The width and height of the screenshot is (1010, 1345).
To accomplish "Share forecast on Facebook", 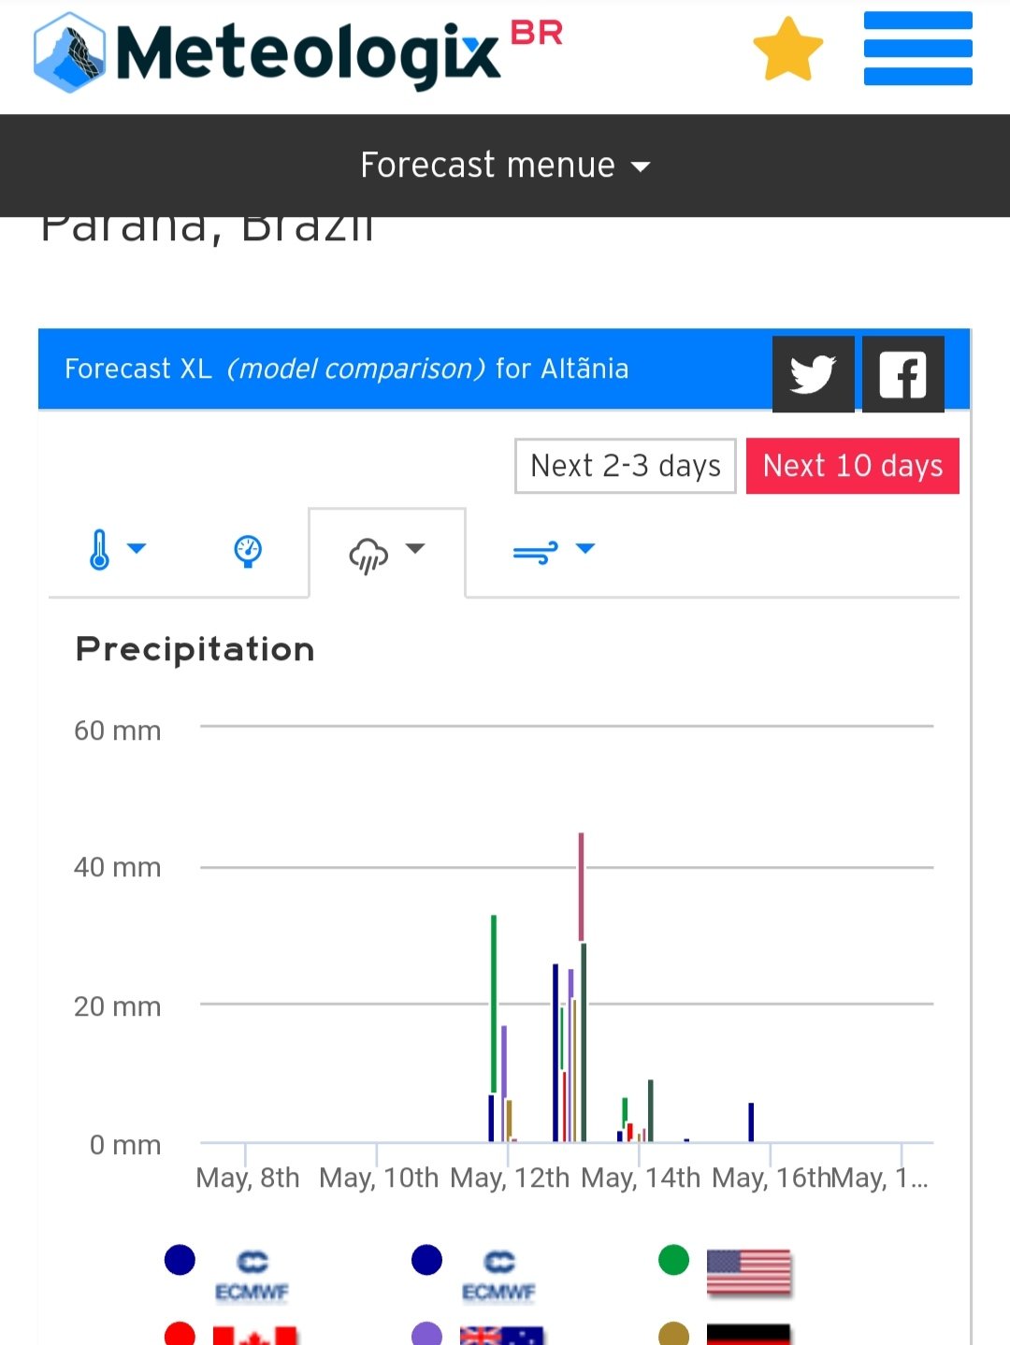I will point(902,374).
